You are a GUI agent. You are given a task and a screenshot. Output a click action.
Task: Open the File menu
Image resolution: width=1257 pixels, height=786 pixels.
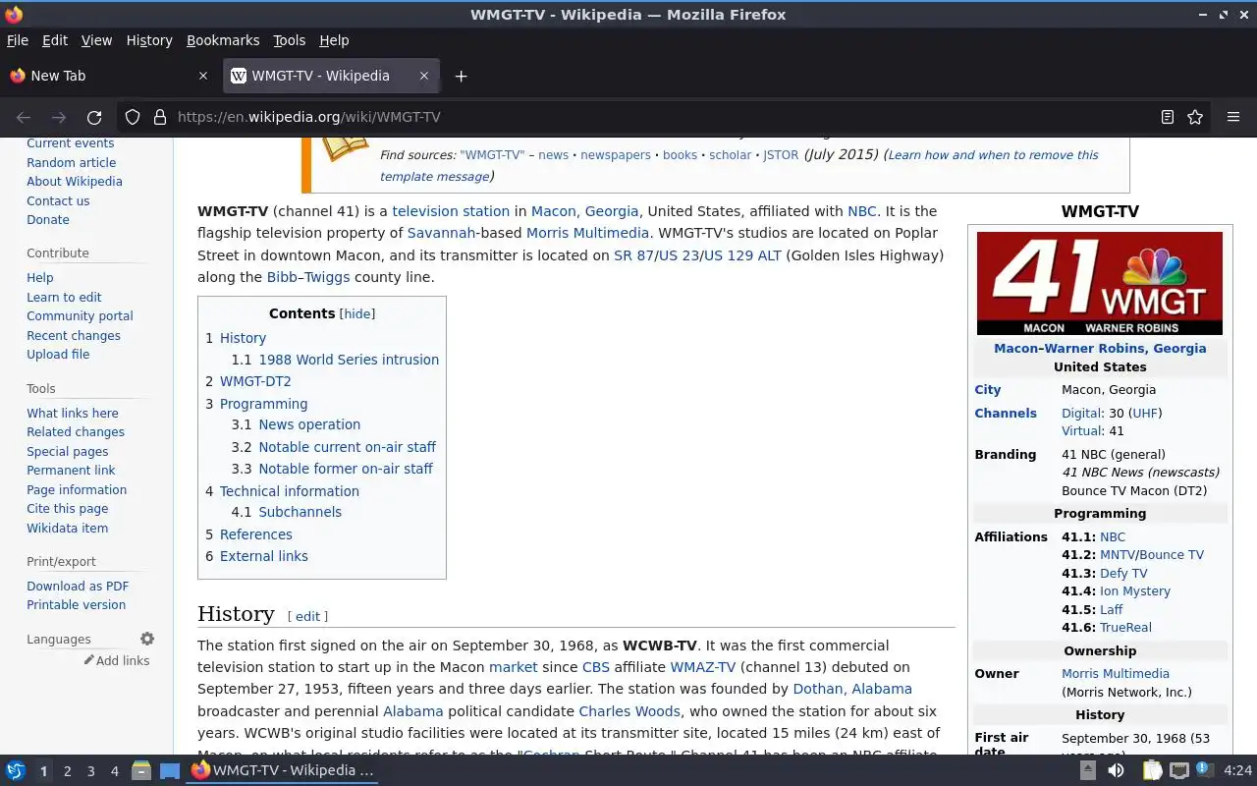click(x=18, y=40)
